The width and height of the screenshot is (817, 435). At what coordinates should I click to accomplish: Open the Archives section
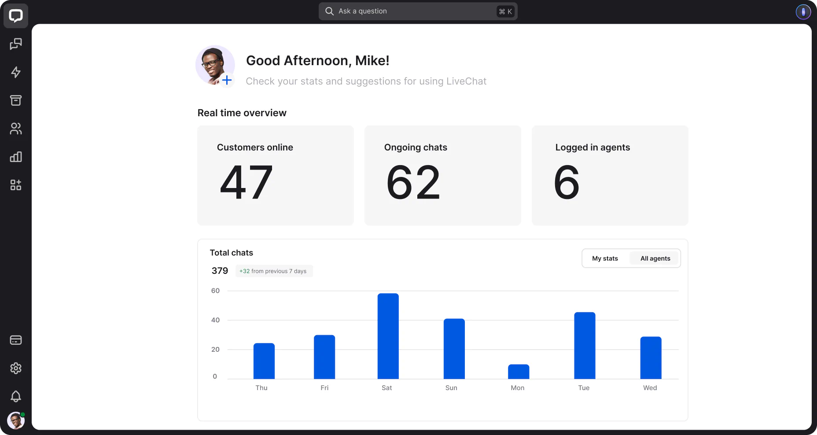pyautogui.click(x=16, y=100)
